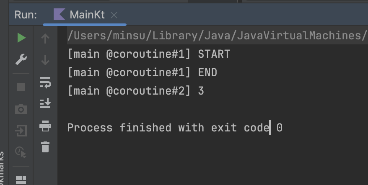Click the clock-with-cursor icon in sidebar
The width and height of the screenshot is (368, 185).
click(x=21, y=152)
